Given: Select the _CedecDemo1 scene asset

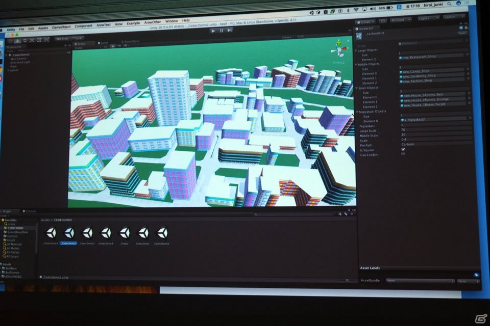Looking at the screenshot, I should click(51, 235).
